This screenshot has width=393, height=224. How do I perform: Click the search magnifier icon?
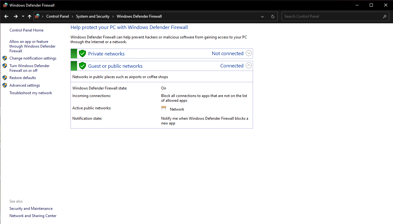click(x=385, y=16)
